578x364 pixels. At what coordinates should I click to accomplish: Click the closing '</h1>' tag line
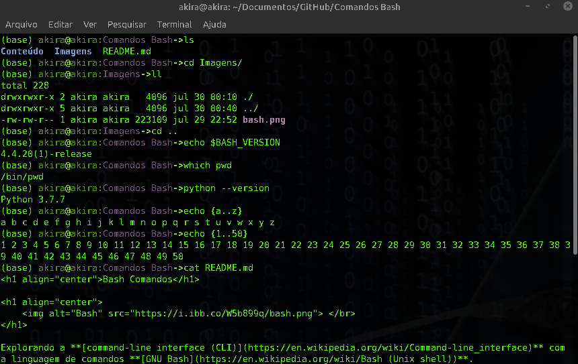tap(14, 324)
